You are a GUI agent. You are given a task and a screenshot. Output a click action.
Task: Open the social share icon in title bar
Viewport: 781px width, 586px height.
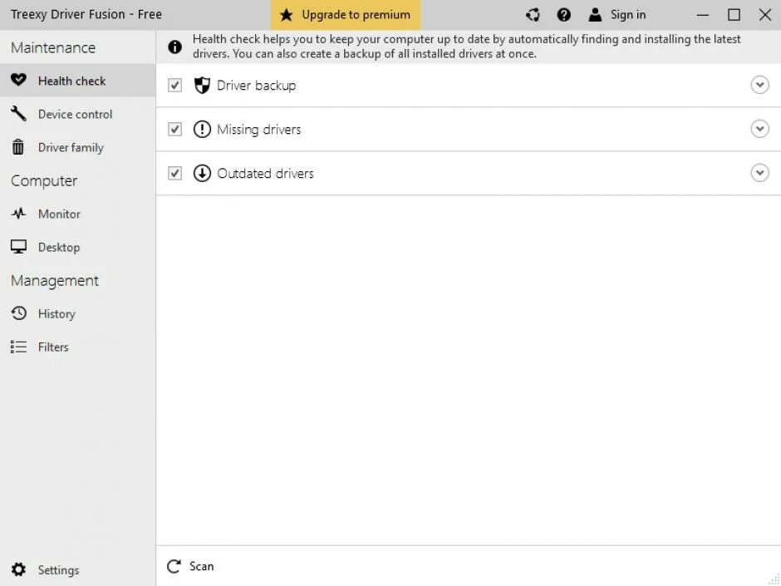[533, 15]
